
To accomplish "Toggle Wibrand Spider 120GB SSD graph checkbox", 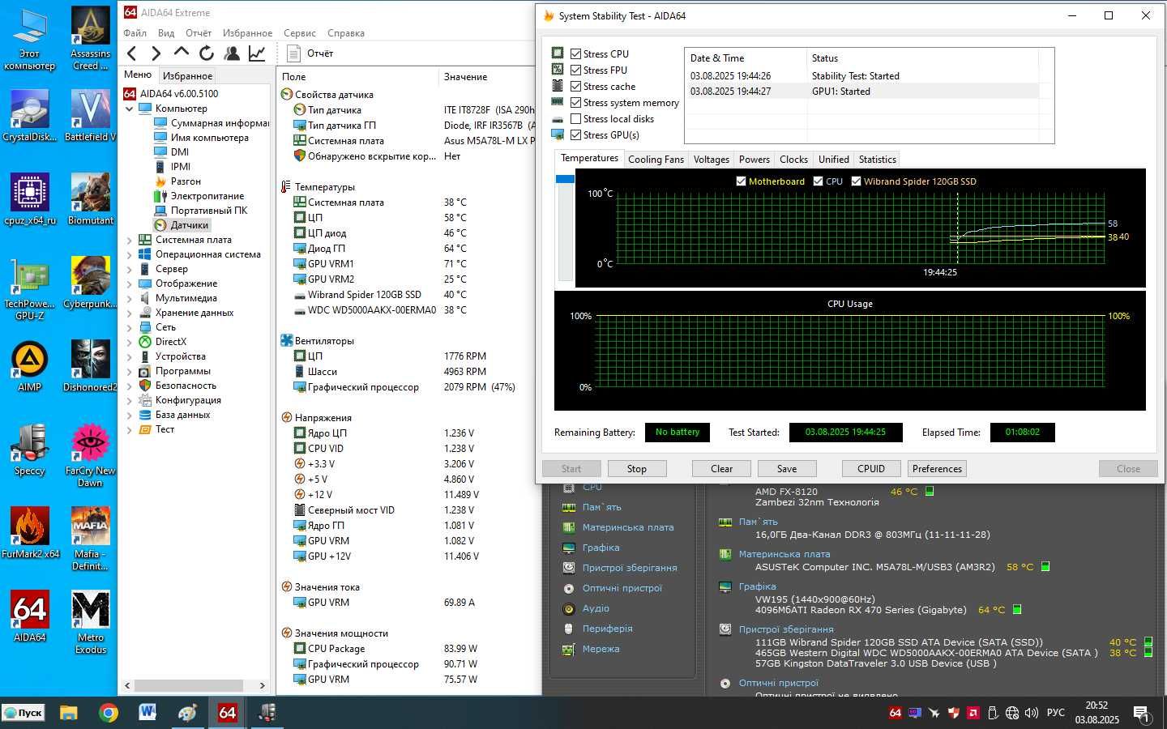I will pyautogui.click(x=856, y=181).
